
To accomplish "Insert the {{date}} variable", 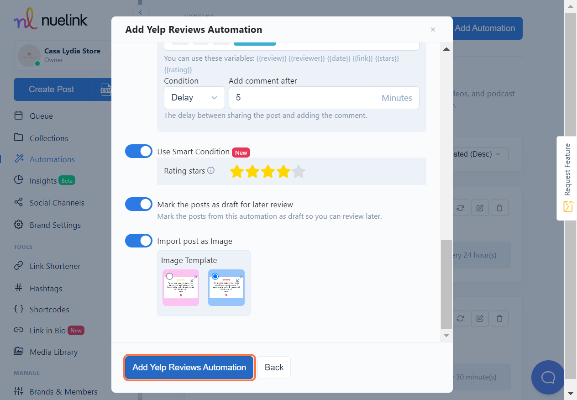I will pyautogui.click(x=339, y=58).
